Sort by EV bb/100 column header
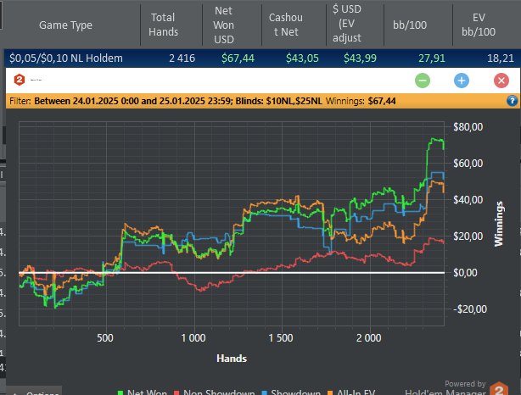 point(479,25)
